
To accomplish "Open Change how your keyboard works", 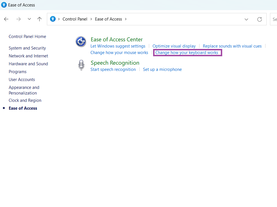I will (187, 53).
